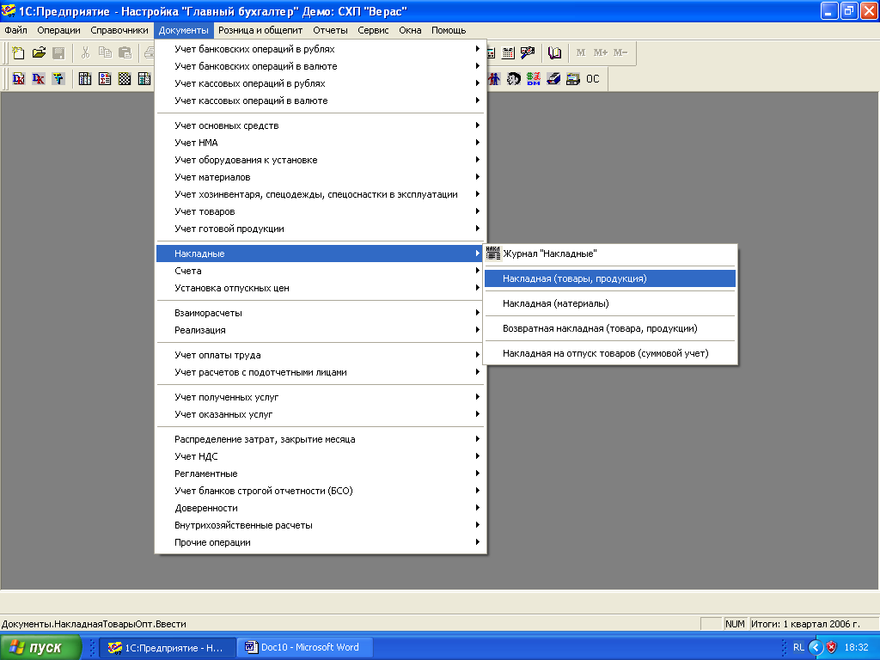
Task: Open the Справочники menu
Action: [119, 30]
